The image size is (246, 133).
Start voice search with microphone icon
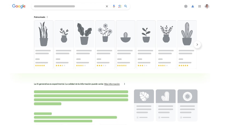click(x=114, y=6)
